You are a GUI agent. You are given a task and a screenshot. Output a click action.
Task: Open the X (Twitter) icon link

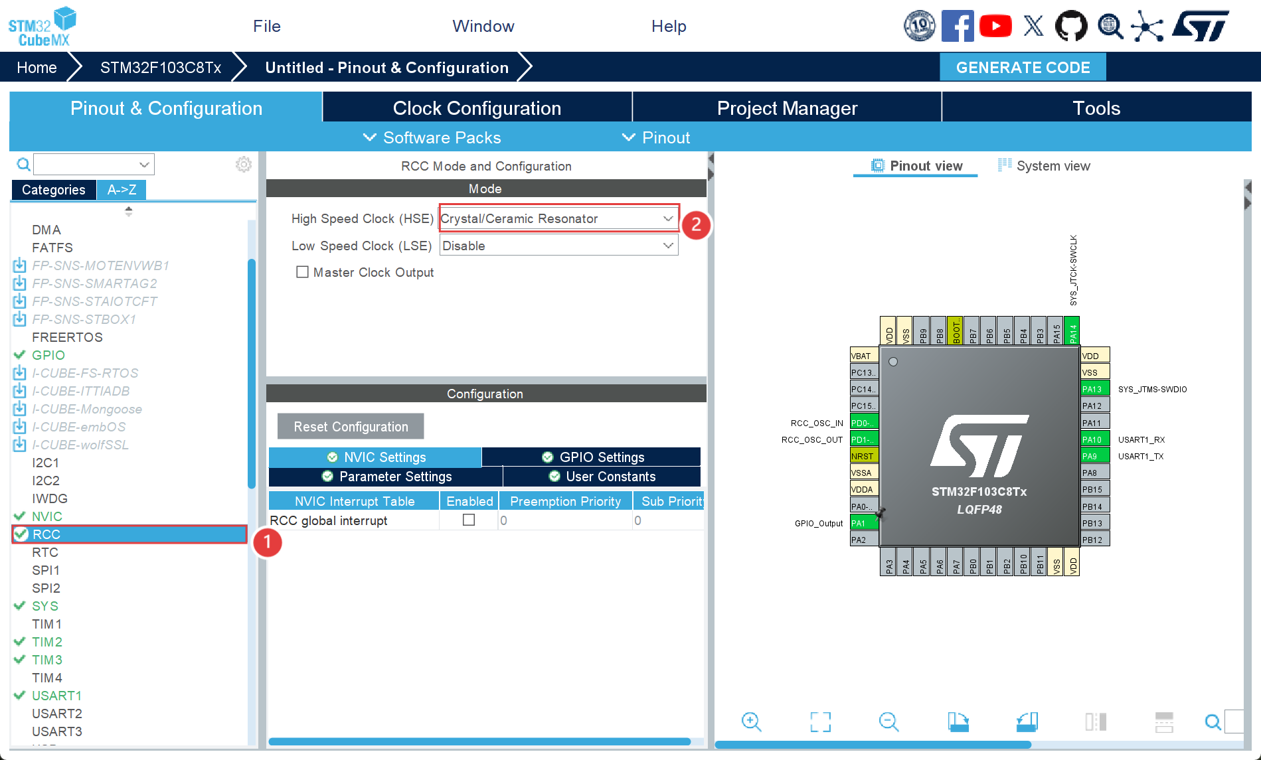1033,27
